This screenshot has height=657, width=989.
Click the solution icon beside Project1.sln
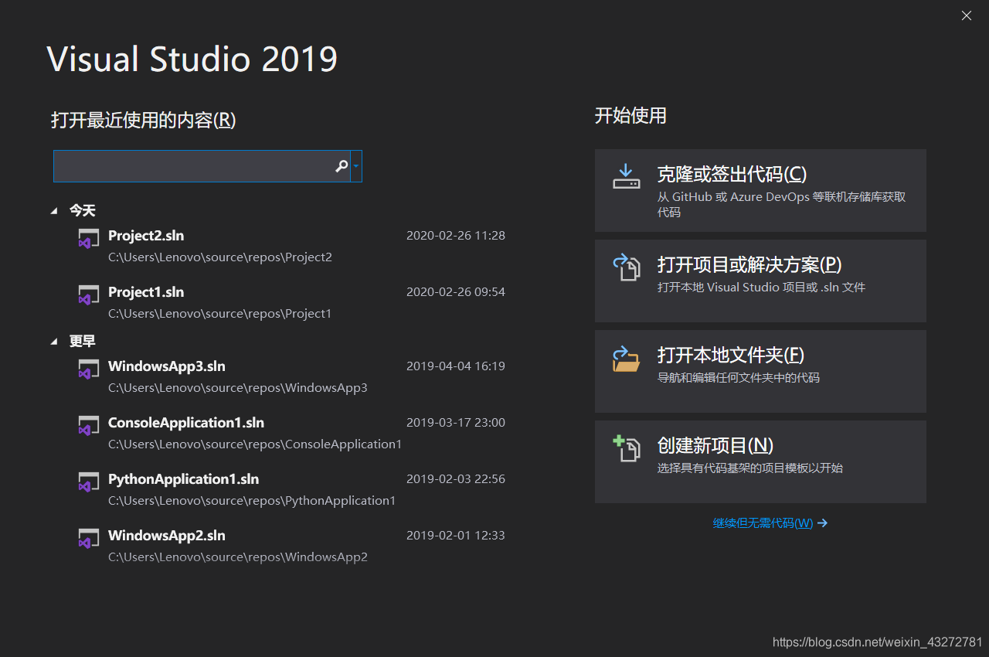89,294
